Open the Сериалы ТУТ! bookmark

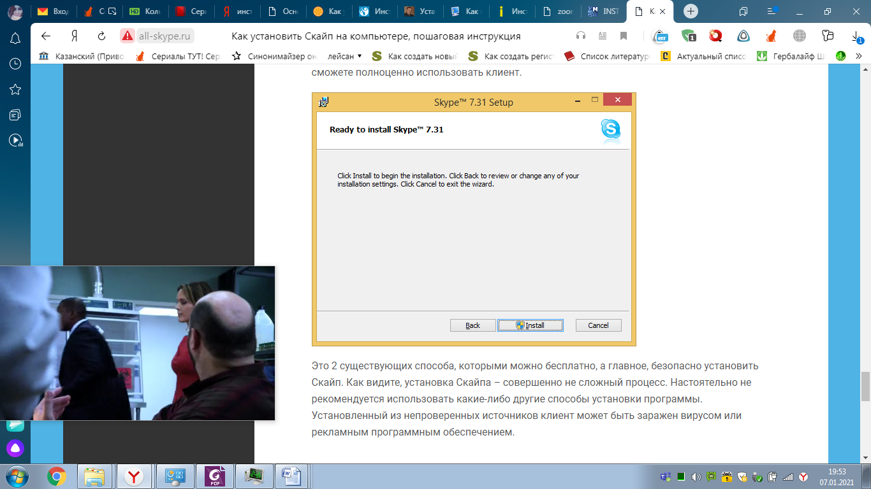pos(177,56)
